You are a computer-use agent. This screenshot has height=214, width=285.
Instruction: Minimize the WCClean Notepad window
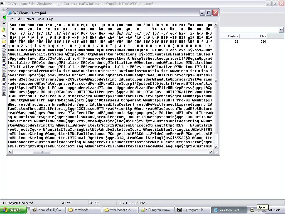(202, 13)
